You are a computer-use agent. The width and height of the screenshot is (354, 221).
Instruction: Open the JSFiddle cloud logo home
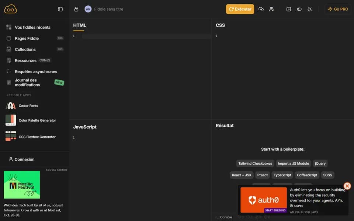click(x=10, y=9)
